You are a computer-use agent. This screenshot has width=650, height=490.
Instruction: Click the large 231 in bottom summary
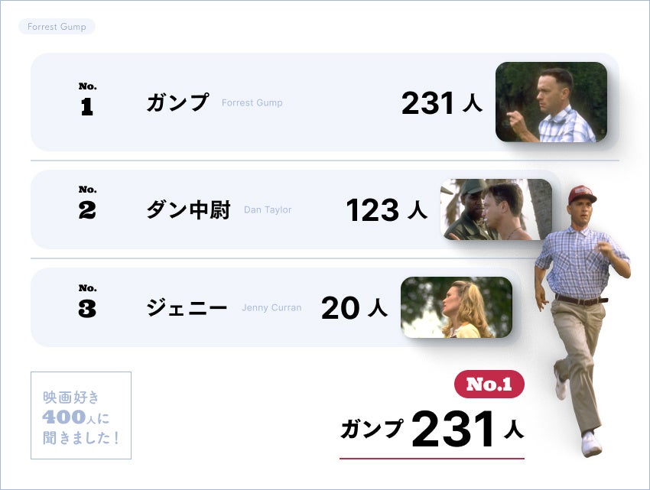(x=453, y=430)
